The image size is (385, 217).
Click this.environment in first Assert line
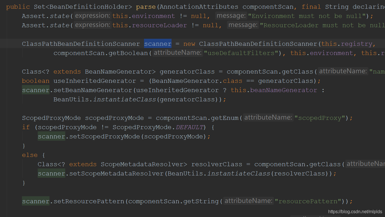143,16
